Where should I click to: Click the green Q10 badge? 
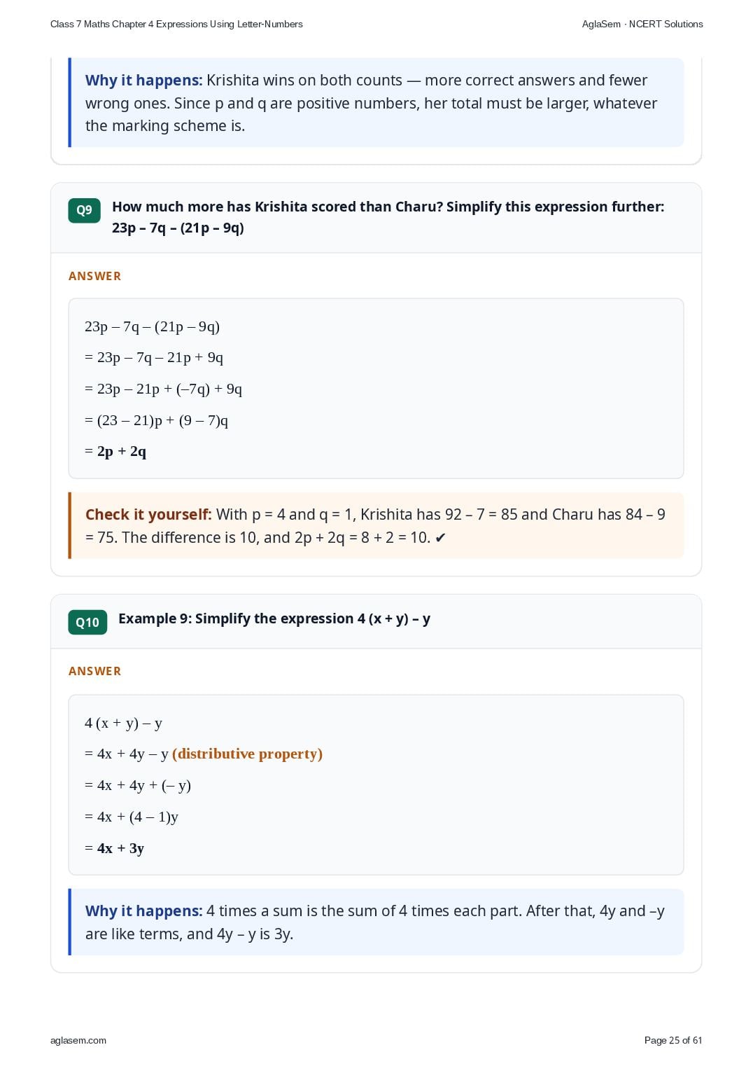pyautogui.click(x=87, y=622)
